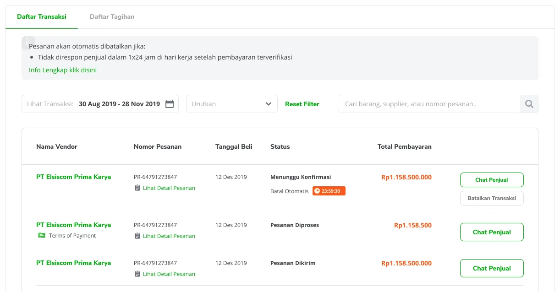Screen dimensions: 560x292
Task: Click the Menunggu Konfirmasi status text
Action: coord(301,177)
